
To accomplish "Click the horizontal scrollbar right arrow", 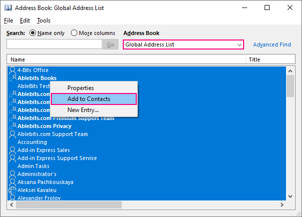I will 282,204.
